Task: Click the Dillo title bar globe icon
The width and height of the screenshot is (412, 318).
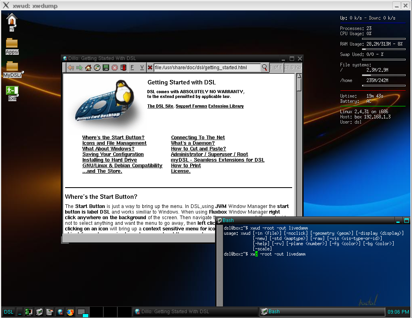Action: 65,58
